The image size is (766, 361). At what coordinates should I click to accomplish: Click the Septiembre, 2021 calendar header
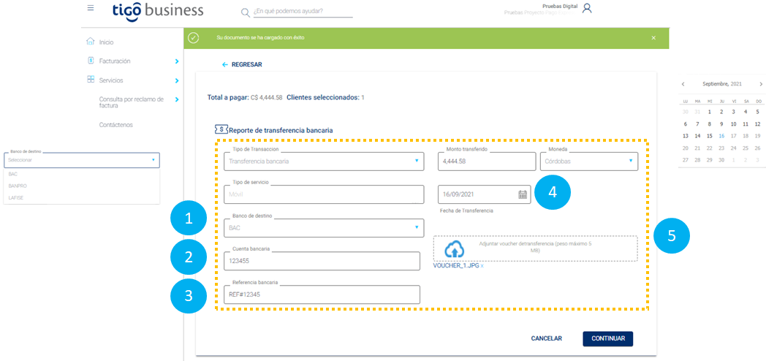[x=722, y=84]
